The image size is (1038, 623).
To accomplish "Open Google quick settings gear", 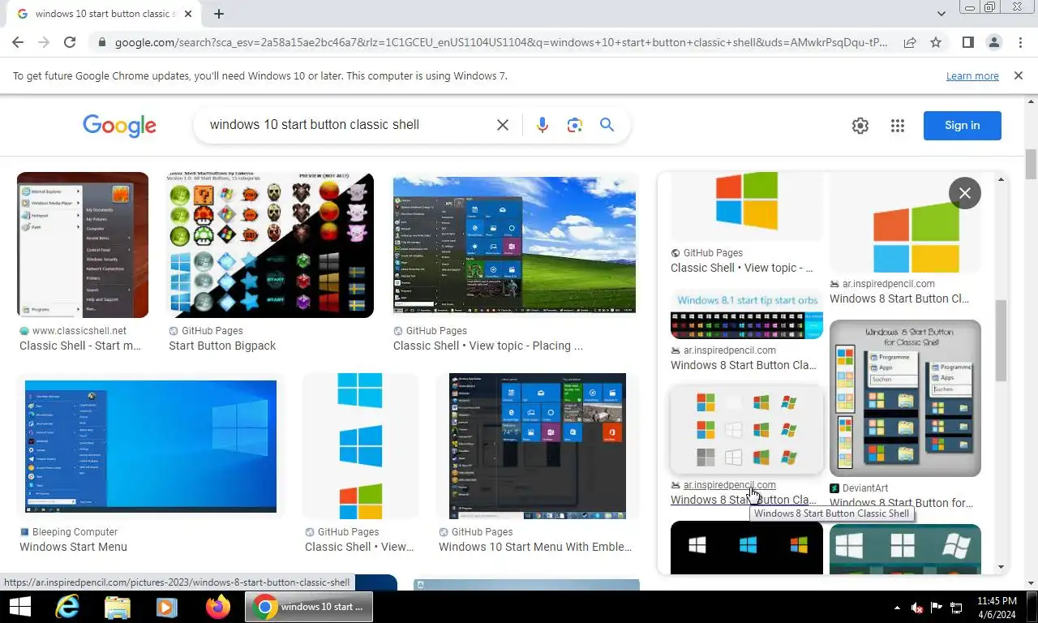I will tap(860, 125).
